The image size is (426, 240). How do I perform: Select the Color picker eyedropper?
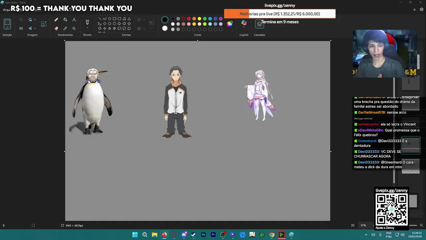tap(65, 28)
